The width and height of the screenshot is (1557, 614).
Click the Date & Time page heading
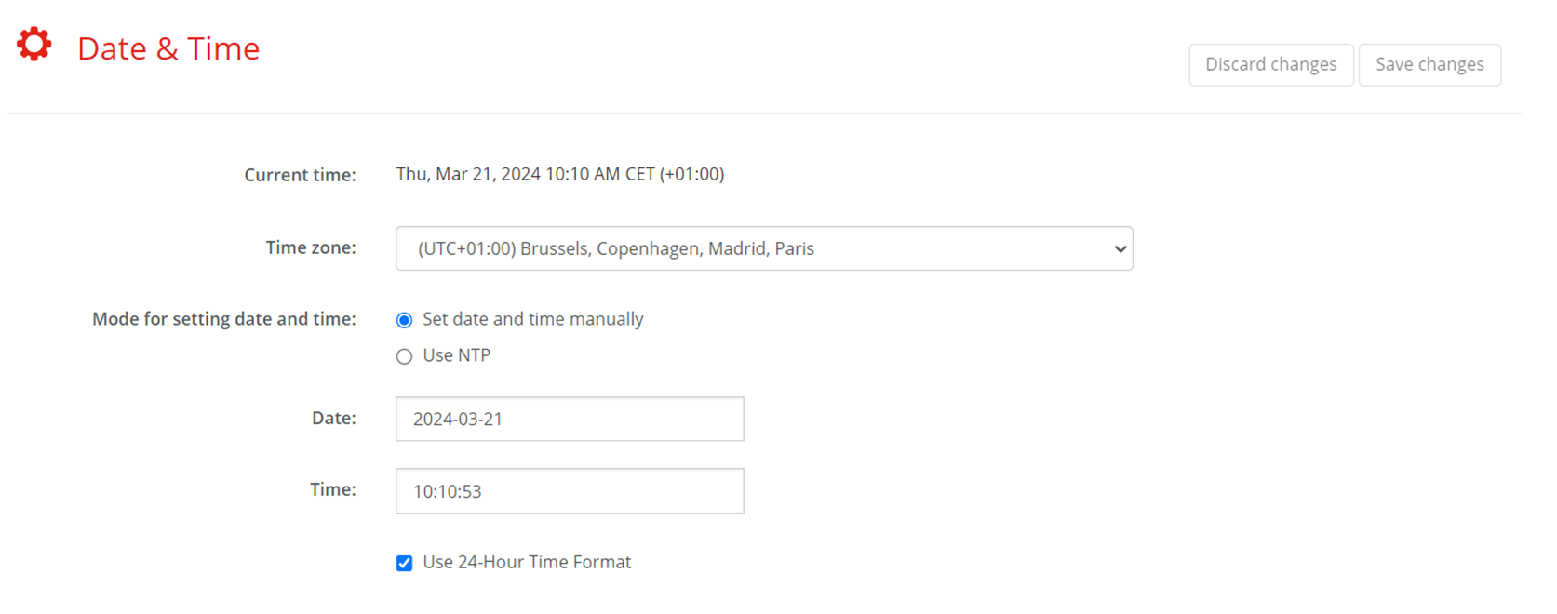168,48
